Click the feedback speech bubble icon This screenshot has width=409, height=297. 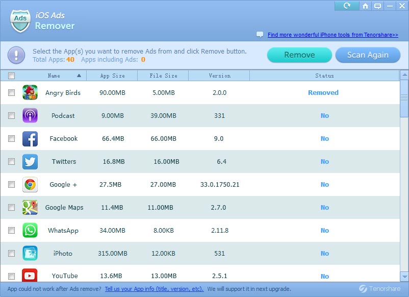[x=378, y=6]
